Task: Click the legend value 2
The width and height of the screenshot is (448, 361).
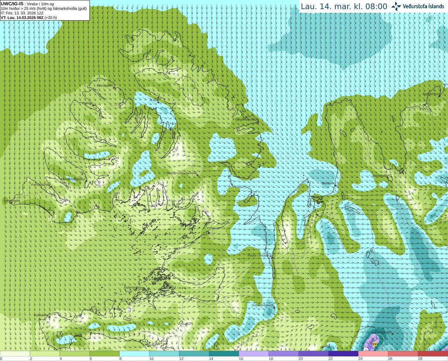Action: pyautogui.click(x=31, y=359)
